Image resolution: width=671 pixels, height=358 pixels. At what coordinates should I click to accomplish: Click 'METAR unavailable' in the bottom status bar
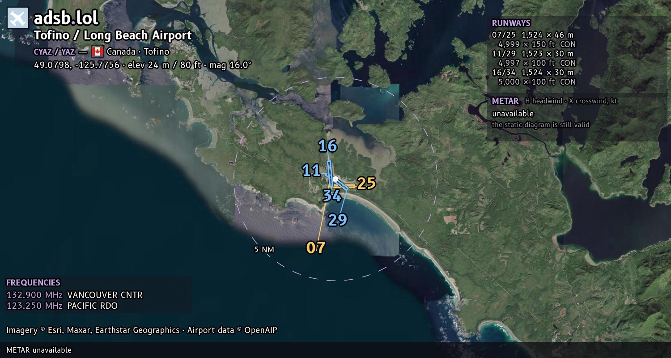tap(39, 350)
